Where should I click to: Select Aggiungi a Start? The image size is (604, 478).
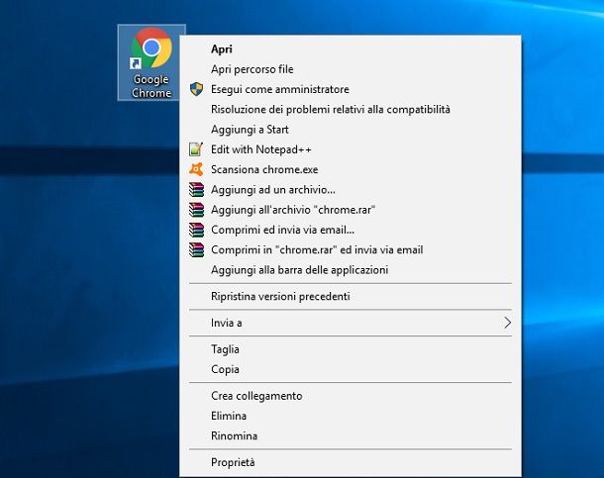coord(351,130)
